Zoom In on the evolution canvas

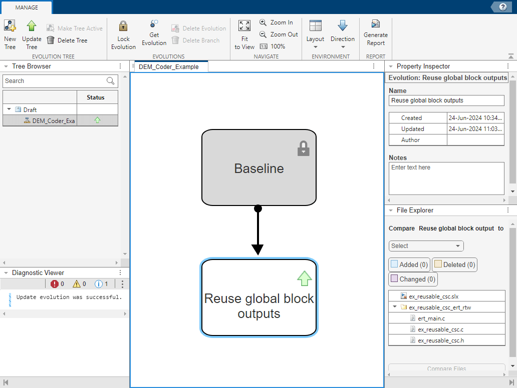pos(277,22)
